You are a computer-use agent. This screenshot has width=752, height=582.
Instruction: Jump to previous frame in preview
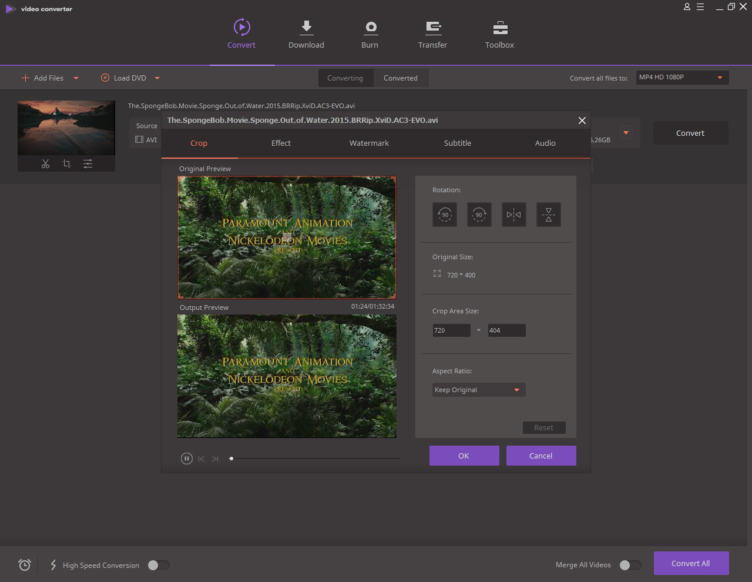pyautogui.click(x=202, y=459)
